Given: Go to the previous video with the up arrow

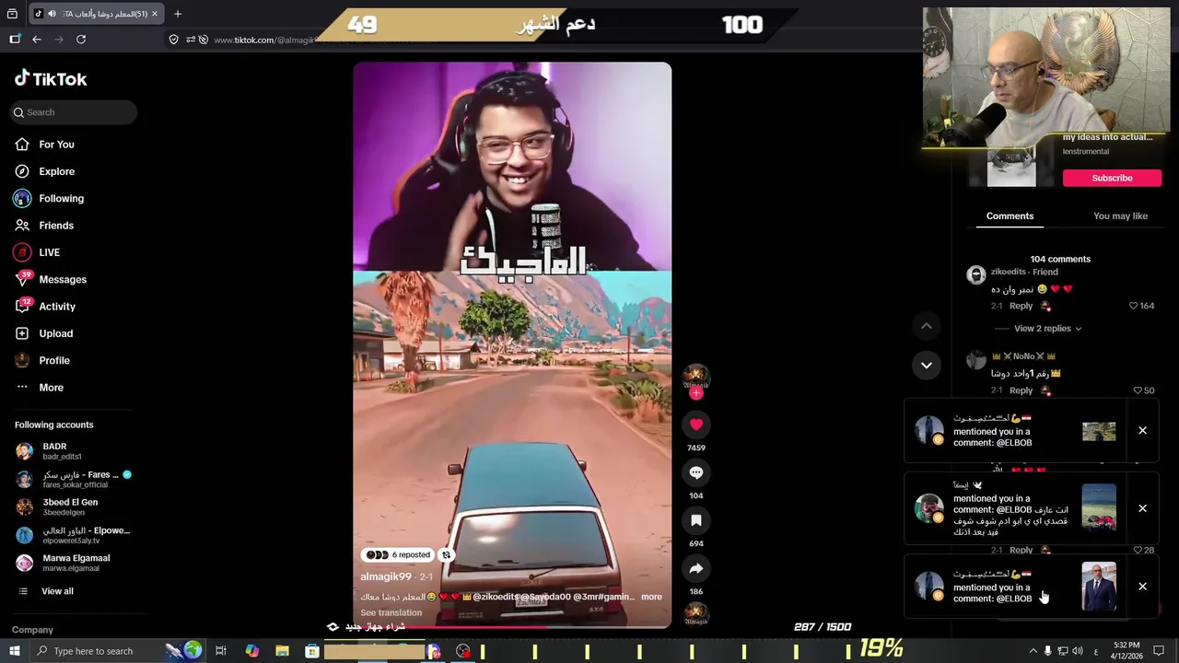Looking at the screenshot, I should (x=927, y=326).
